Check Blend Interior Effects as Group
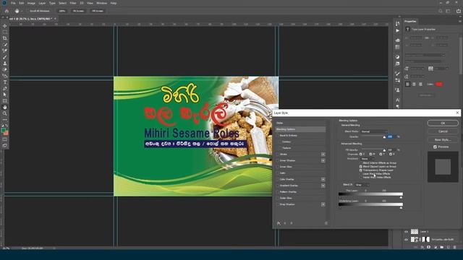The image size is (463, 260). [361, 162]
